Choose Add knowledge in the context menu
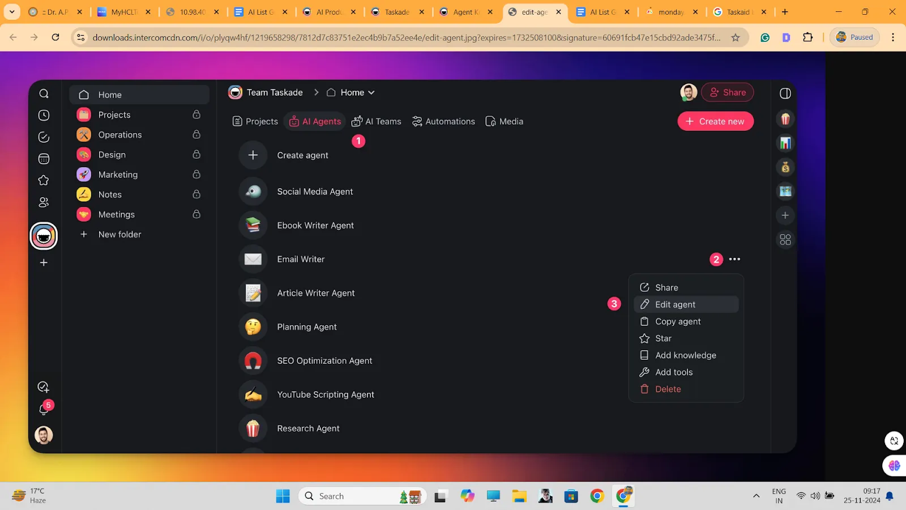Viewport: 906px width, 510px height. (686, 355)
